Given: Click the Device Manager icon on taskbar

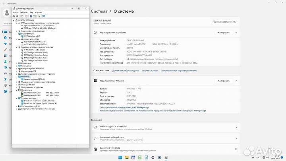Looking at the screenshot, I should click(166, 157).
